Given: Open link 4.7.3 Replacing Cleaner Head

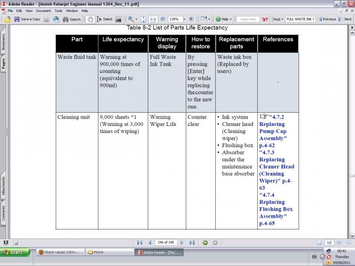Looking at the screenshot, I should (x=276, y=170).
